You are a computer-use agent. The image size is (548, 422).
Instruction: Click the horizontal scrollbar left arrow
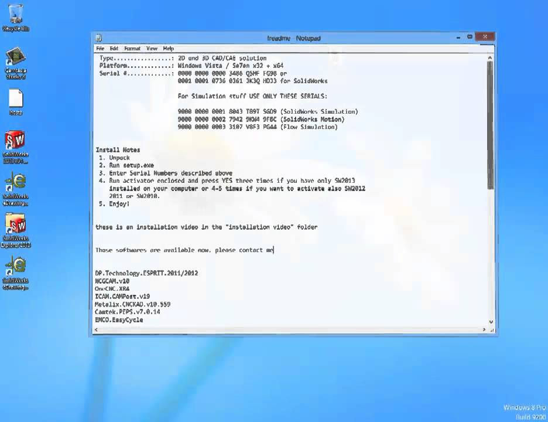click(x=97, y=329)
